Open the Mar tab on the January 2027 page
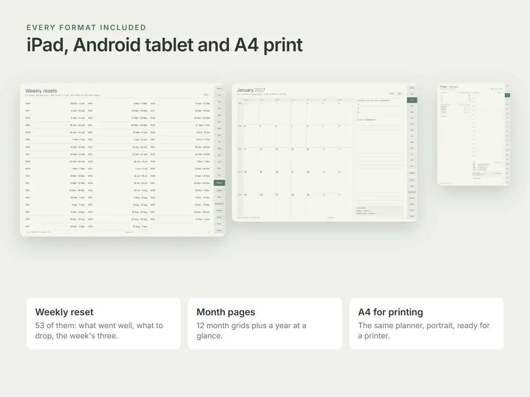530x397 pixels. tap(412, 112)
